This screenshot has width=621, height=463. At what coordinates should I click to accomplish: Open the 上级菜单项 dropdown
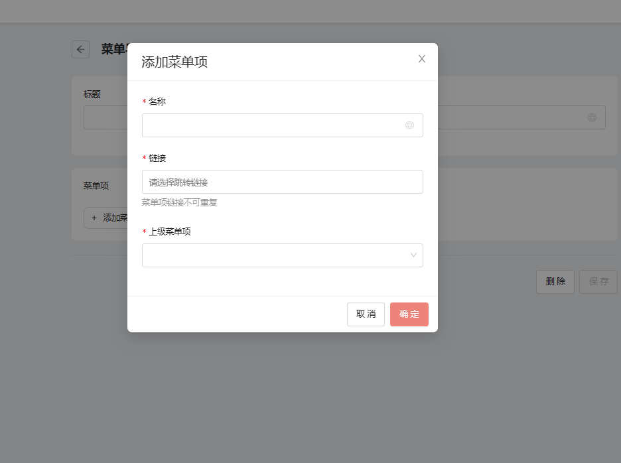[x=283, y=255]
